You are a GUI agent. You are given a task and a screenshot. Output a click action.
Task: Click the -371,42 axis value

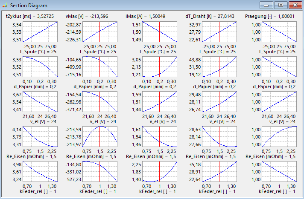(73, 110)
